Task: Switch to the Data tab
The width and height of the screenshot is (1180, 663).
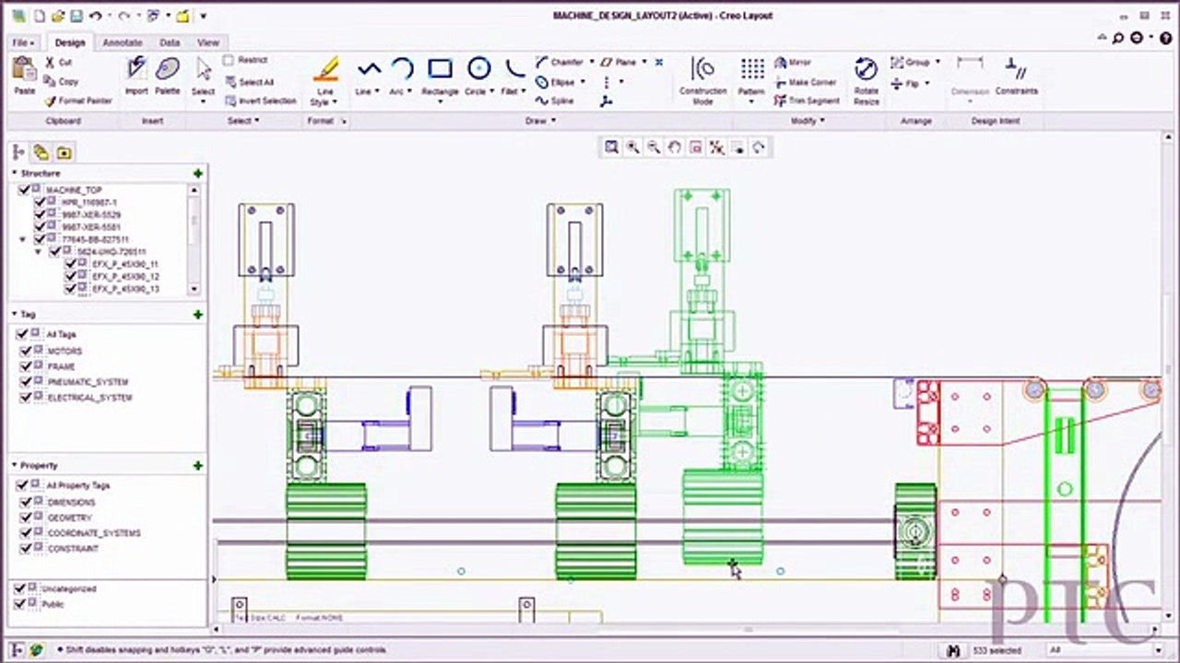Action: click(x=170, y=42)
